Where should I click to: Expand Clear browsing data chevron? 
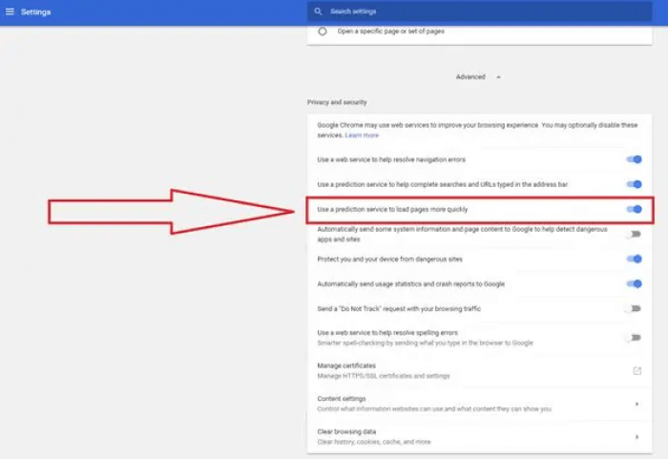[637, 437]
